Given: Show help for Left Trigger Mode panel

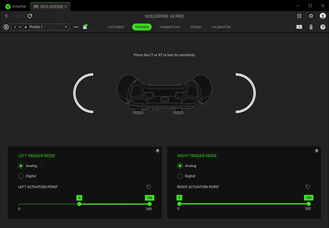Looking at the screenshot, I should coord(157,151).
